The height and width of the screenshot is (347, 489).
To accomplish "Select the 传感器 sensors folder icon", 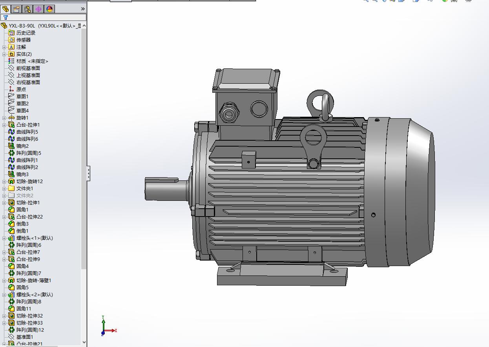I will pyautogui.click(x=11, y=40).
